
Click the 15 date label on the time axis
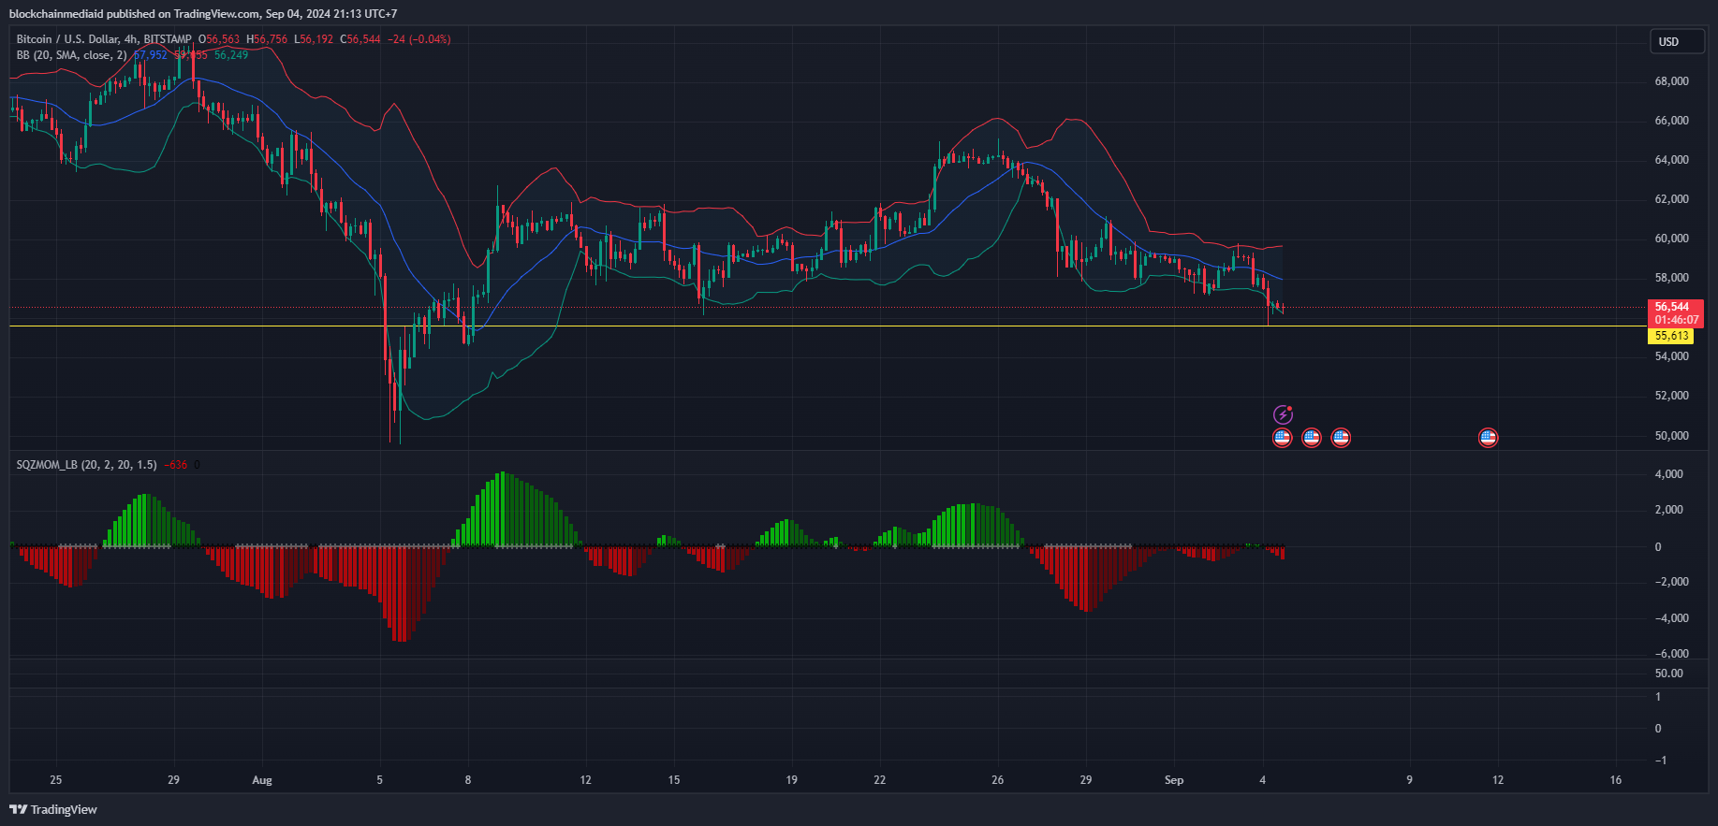(x=674, y=780)
